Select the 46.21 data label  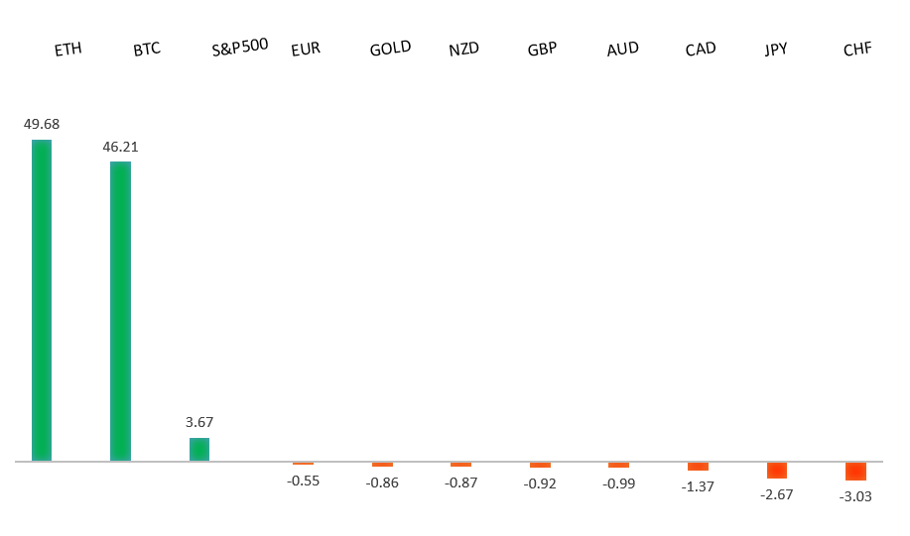point(120,147)
